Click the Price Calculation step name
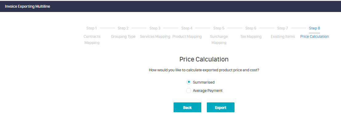 pos(315,37)
